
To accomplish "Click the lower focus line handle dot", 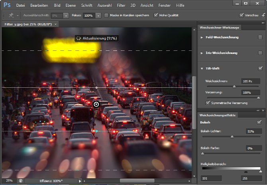I will tap(96, 131).
